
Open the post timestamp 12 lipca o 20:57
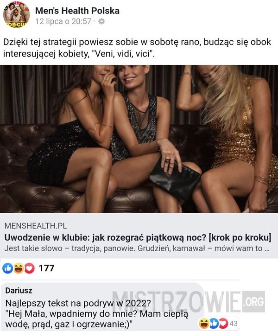(x=63, y=21)
